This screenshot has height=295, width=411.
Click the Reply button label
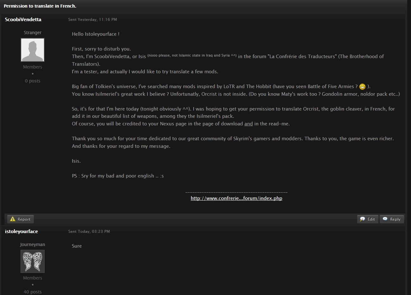click(395, 219)
